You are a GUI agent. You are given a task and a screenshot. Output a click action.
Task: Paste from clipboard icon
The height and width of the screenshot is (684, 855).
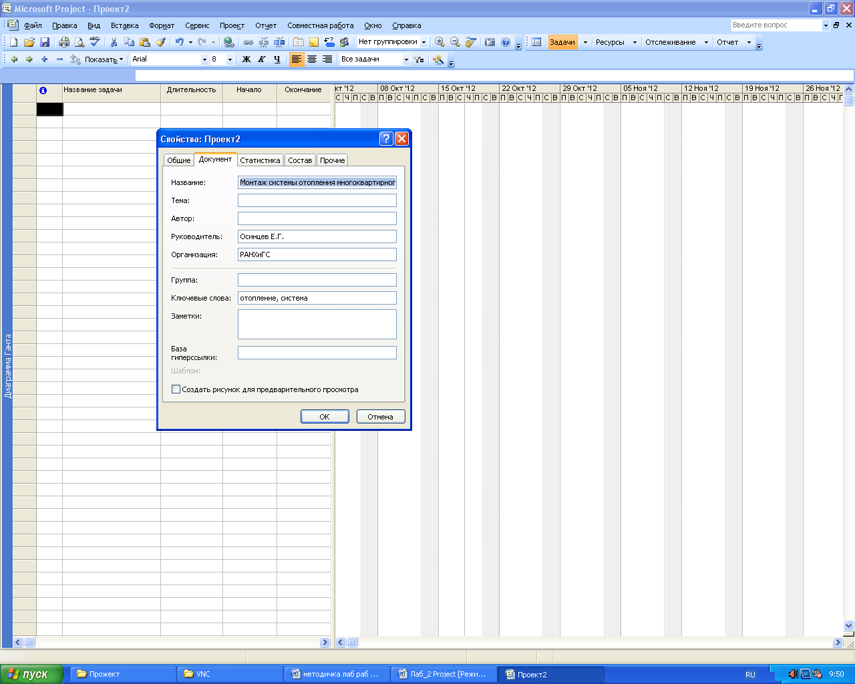pyautogui.click(x=144, y=42)
